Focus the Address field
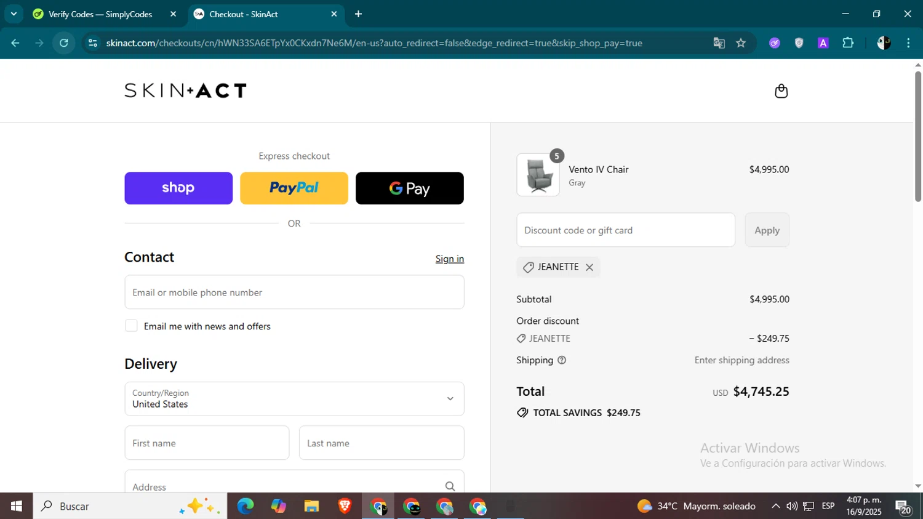The height and width of the screenshot is (519, 923). pyautogui.click(x=294, y=482)
